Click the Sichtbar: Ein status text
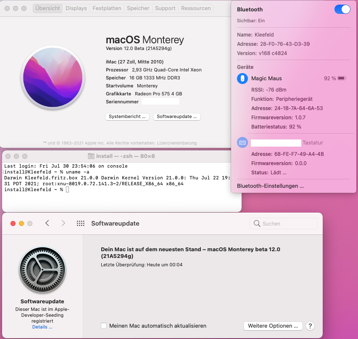 251,21
